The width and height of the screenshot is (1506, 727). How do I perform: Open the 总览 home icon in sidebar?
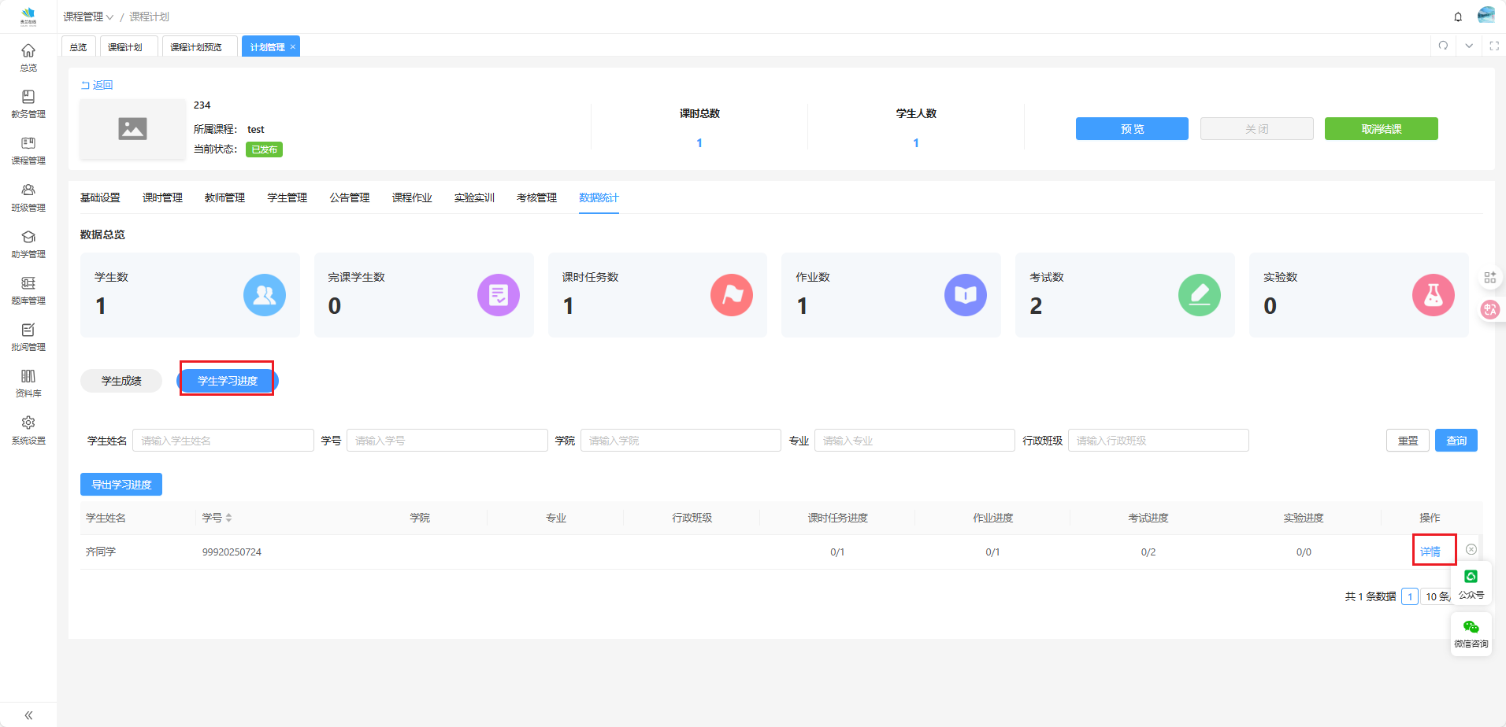coord(28,57)
